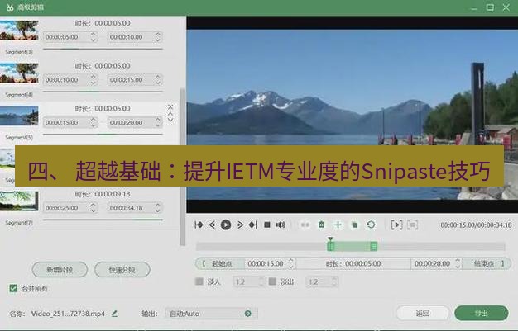
Task: Click the dimmed bracket icon beside play-segment
Action: point(412,225)
